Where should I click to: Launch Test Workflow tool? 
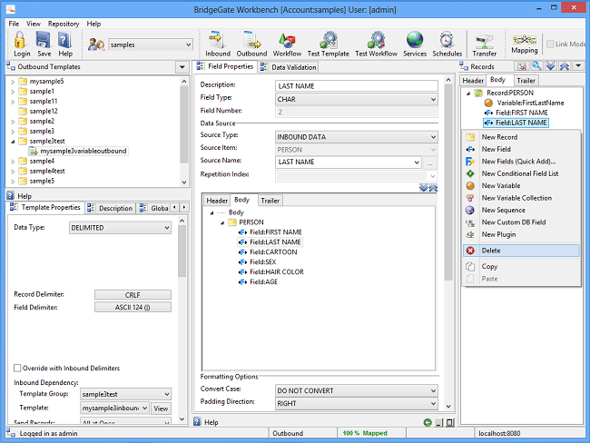tap(376, 44)
